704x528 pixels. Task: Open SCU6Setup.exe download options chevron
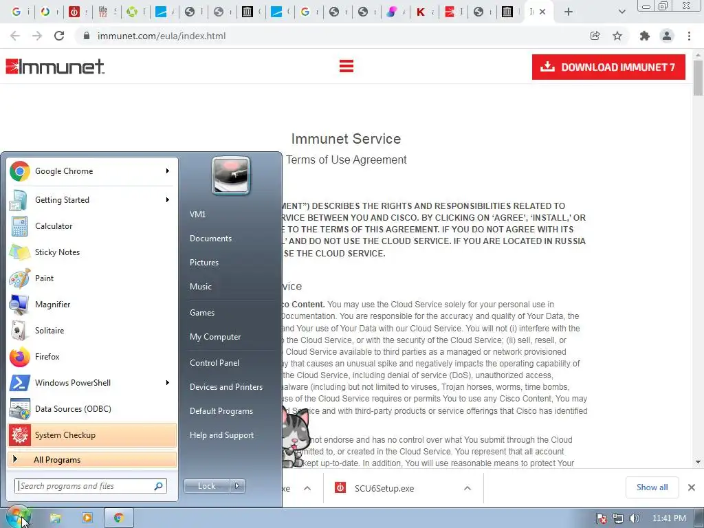tap(467, 488)
